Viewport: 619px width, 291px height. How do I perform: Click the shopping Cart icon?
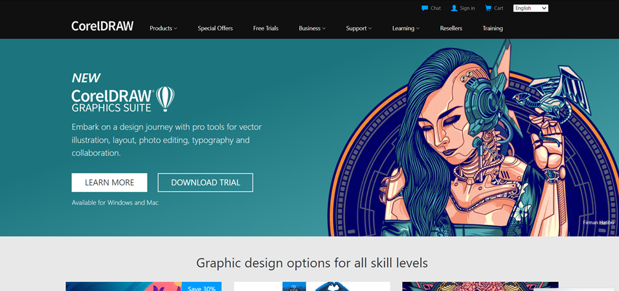click(488, 8)
